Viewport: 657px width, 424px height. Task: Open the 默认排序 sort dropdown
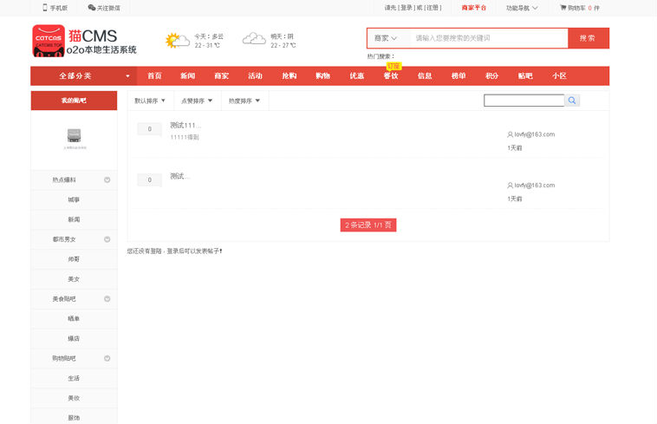tap(150, 101)
